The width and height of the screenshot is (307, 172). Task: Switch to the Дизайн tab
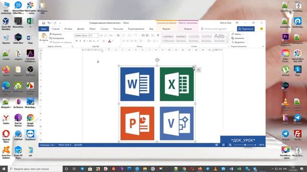point(81,29)
